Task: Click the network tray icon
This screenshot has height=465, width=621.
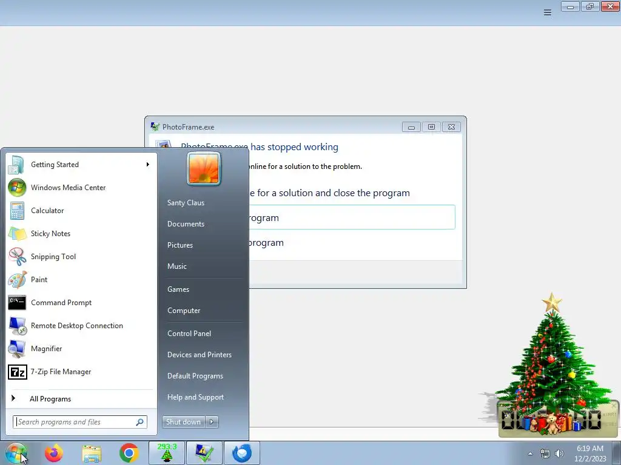Action: click(545, 453)
